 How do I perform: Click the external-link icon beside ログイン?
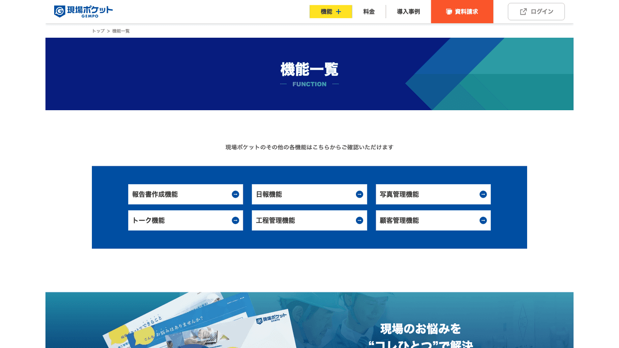click(523, 12)
